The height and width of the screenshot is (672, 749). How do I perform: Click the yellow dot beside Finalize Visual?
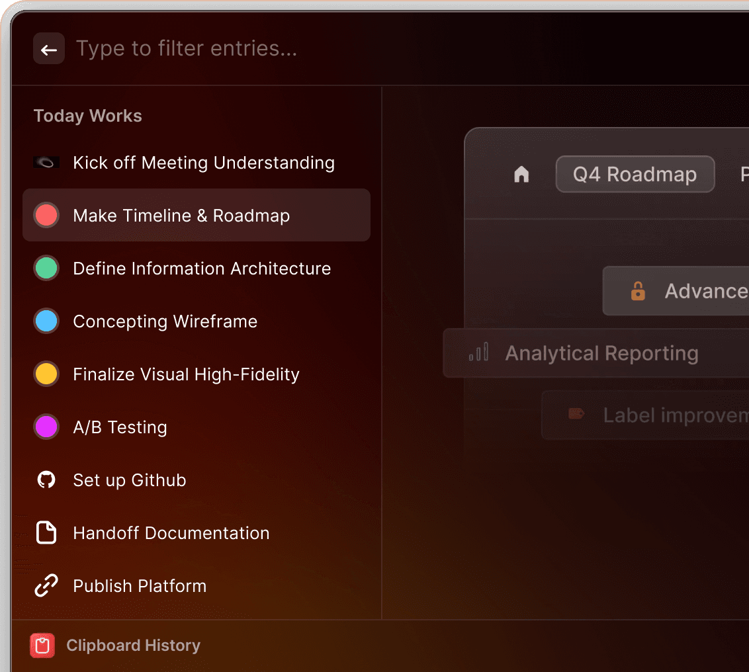46,374
